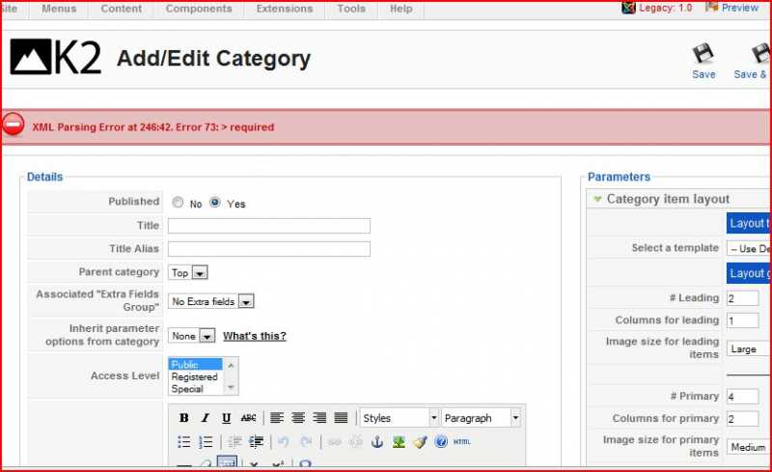Open the Components menu
772x472 pixels.
click(199, 9)
